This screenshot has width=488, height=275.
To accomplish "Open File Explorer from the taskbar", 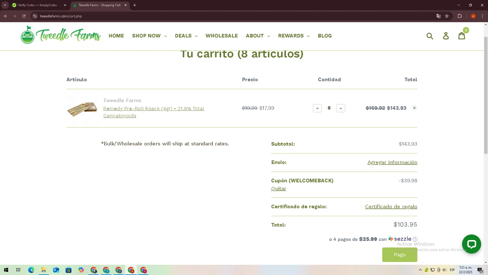I will coord(44,270).
